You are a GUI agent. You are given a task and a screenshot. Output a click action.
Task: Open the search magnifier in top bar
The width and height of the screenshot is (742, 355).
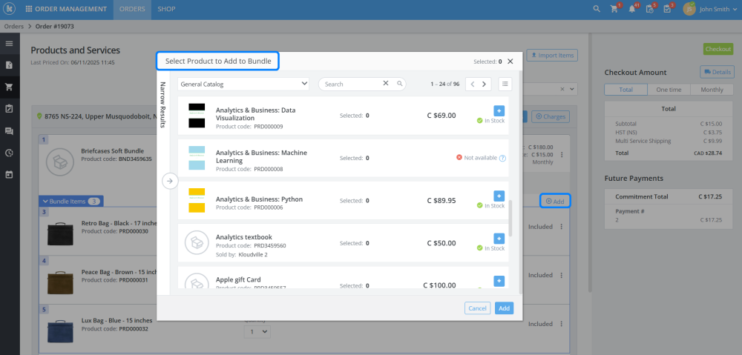pos(597,9)
